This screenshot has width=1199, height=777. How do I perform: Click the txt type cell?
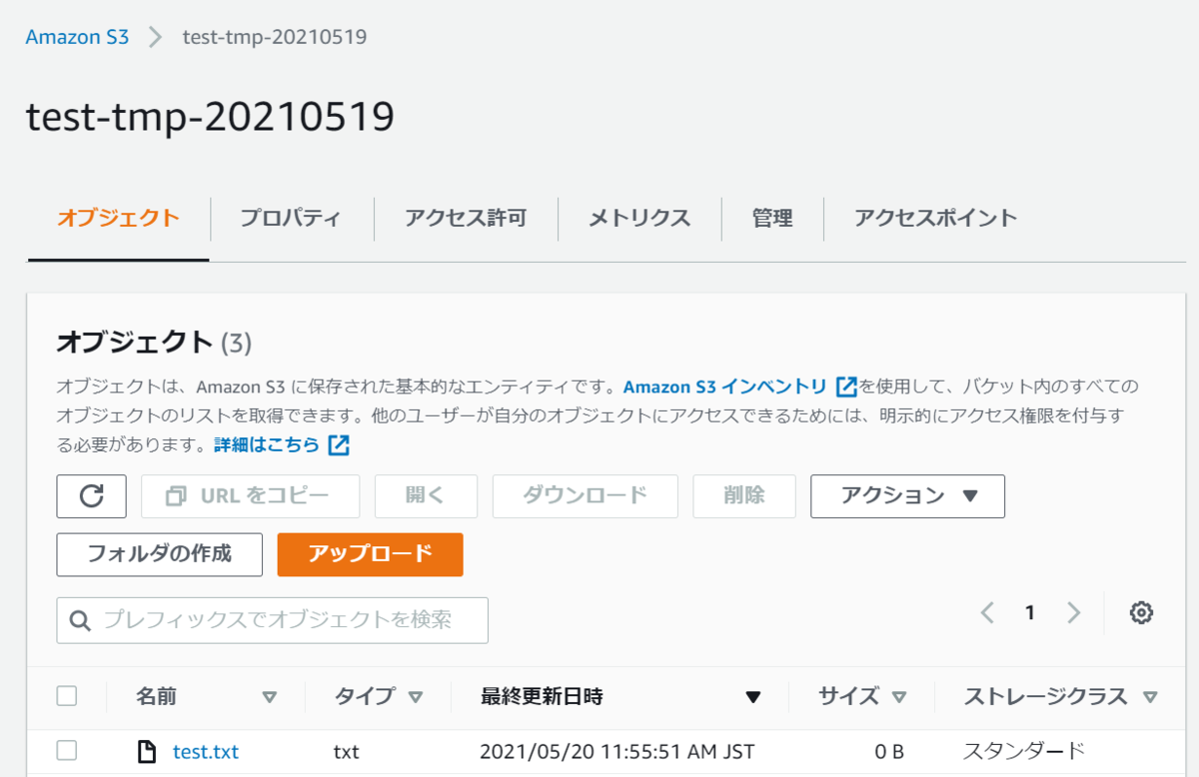click(347, 751)
